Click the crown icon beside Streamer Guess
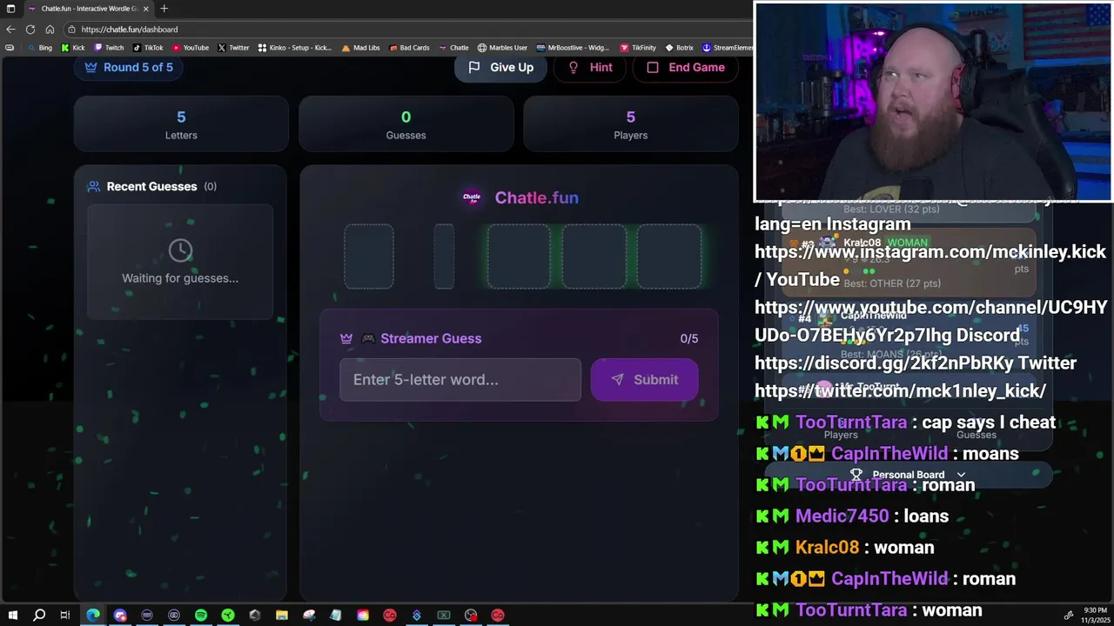This screenshot has width=1114, height=626. [x=346, y=338]
